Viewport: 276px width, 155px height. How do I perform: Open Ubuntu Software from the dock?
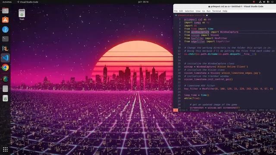point(5,20)
